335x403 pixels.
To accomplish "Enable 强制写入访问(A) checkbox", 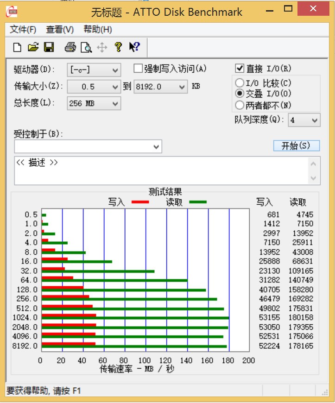I will click(138, 69).
